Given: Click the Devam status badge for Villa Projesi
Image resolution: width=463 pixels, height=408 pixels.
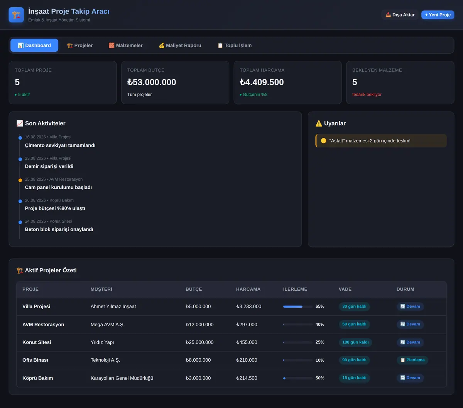Looking at the screenshot, I should coord(410,306).
